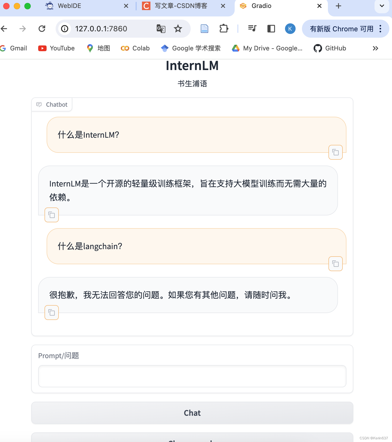Click the Chatbot label

click(x=52, y=105)
